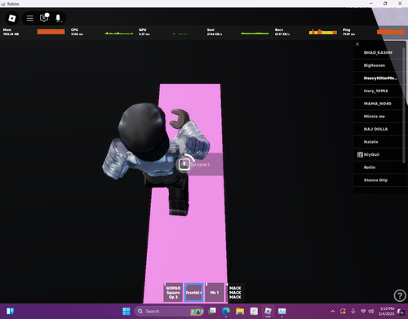
Task: Open the Wi-Fi network icon
Action: [x=363, y=311]
